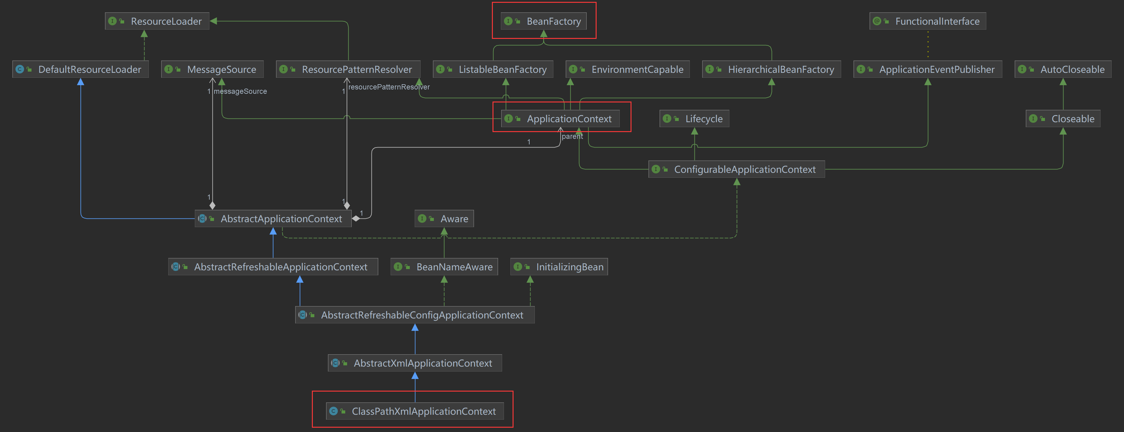This screenshot has height=432, width=1124.
Task: Click the messageSource edge label
Action: click(x=240, y=91)
